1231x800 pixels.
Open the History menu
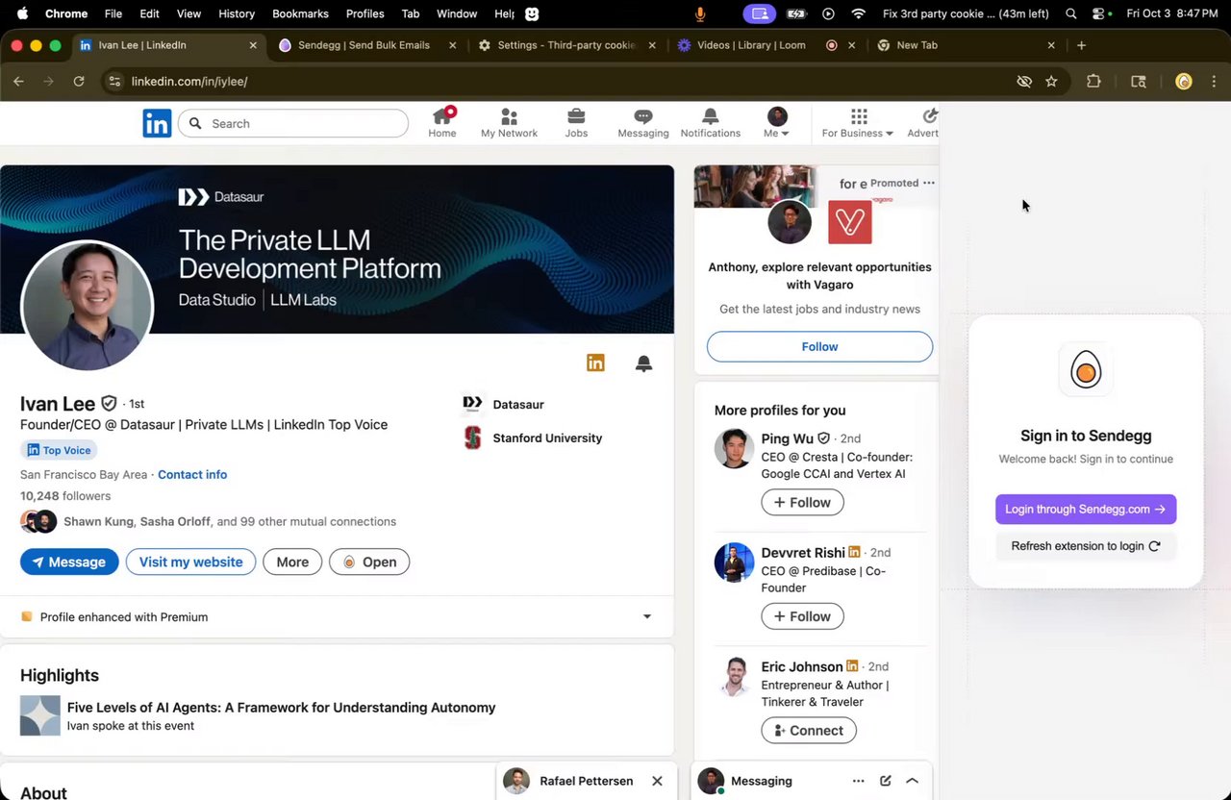click(237, 14)
